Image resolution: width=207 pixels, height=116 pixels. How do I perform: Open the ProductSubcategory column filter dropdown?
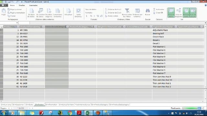tap(95, 27)
